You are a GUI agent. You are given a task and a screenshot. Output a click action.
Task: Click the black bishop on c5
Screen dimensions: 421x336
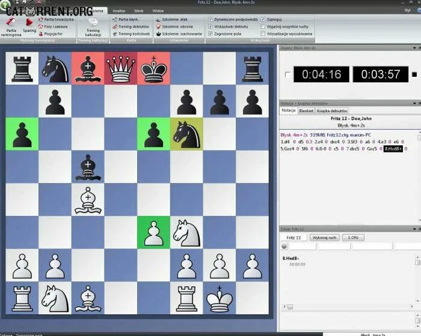click(88, 167)
